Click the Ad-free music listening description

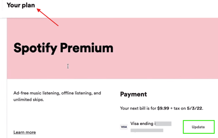57,93
